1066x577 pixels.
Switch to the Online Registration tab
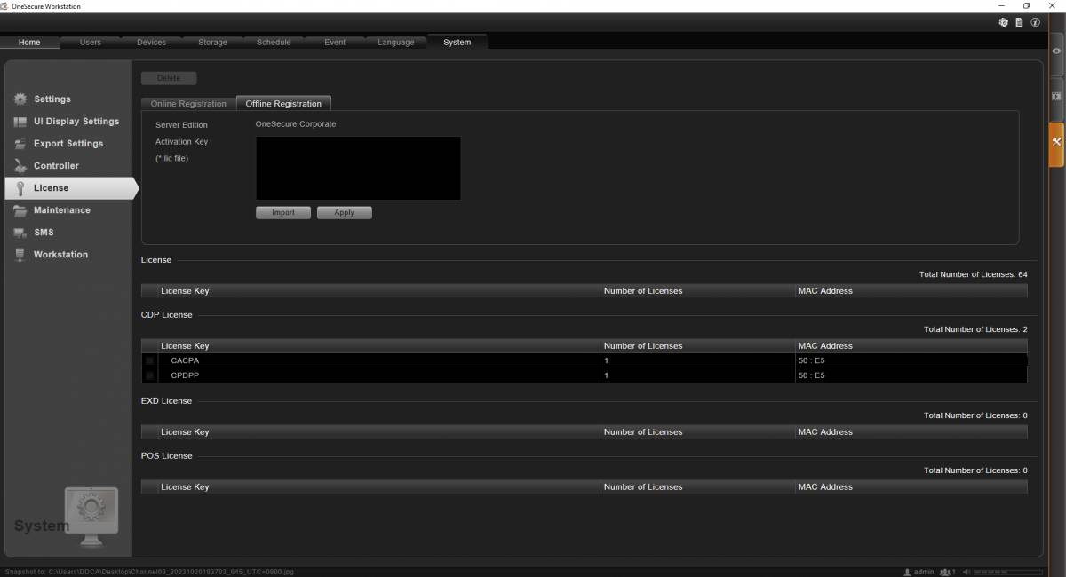tap(187, 103)
